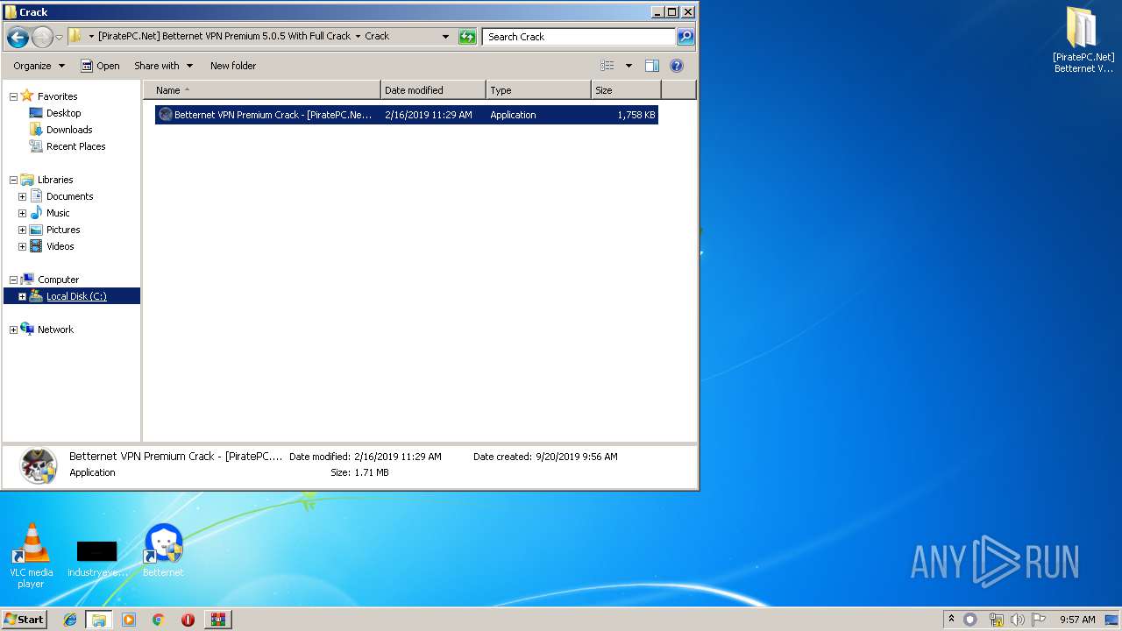
Task: Collapse the Computer tree group
Action: (13, 280)
